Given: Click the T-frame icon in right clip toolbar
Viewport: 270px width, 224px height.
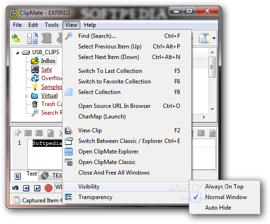Looking at the screenshot, I should 201,133.
